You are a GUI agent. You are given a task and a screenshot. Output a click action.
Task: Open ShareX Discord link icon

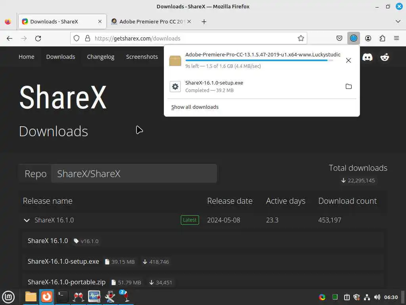[x=367, y=57]
